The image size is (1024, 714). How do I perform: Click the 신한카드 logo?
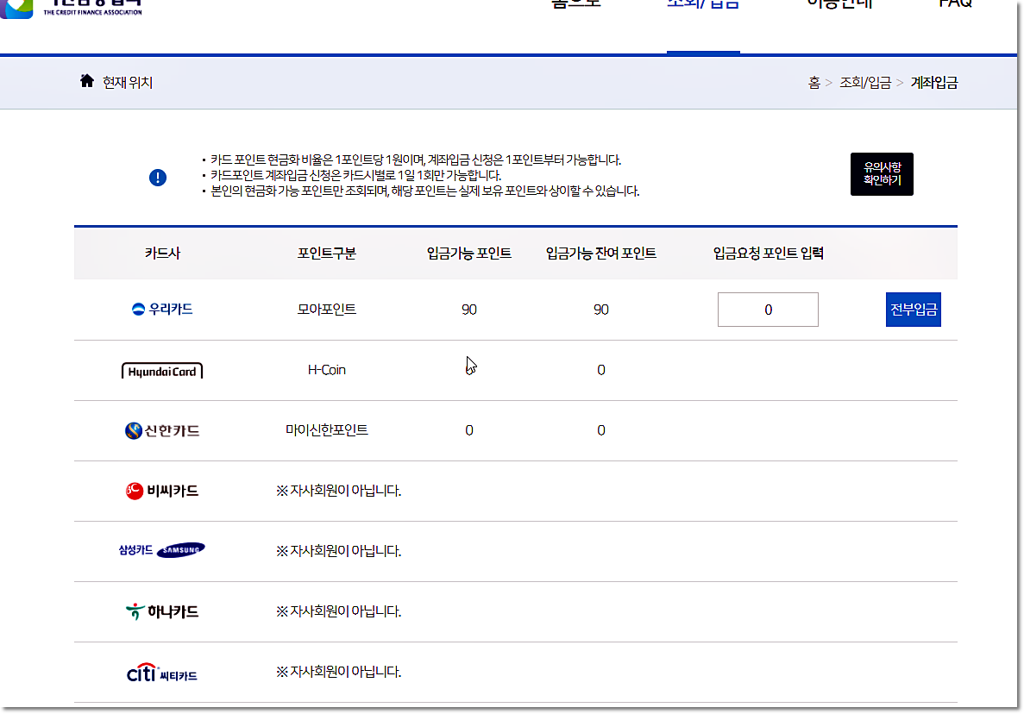(x=162, y=431)
